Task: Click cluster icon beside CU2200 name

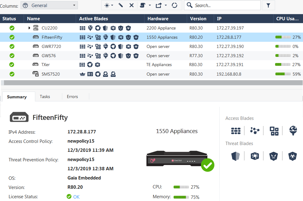Action: pyautogui.click(x=36, y=28)
